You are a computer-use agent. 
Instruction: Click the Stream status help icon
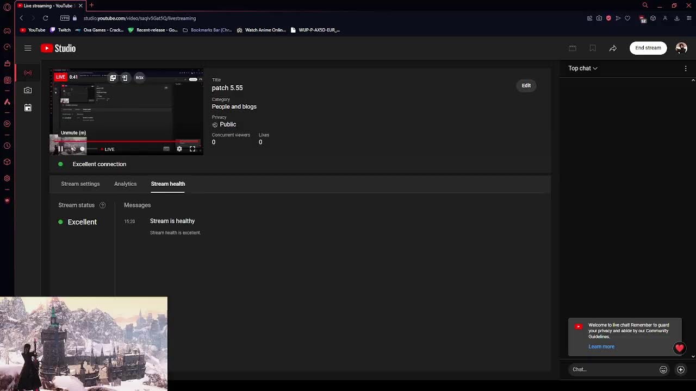[102, 205]
